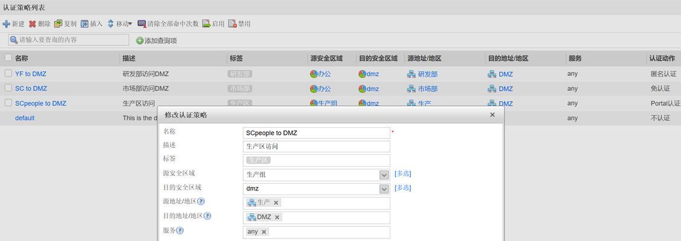Check the SC to DMZ row checkbox

(8, 88)
